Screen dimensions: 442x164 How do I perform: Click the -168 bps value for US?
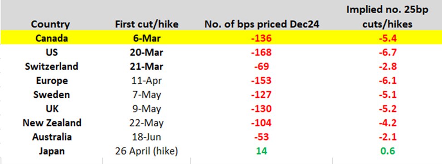coord(261,53)
